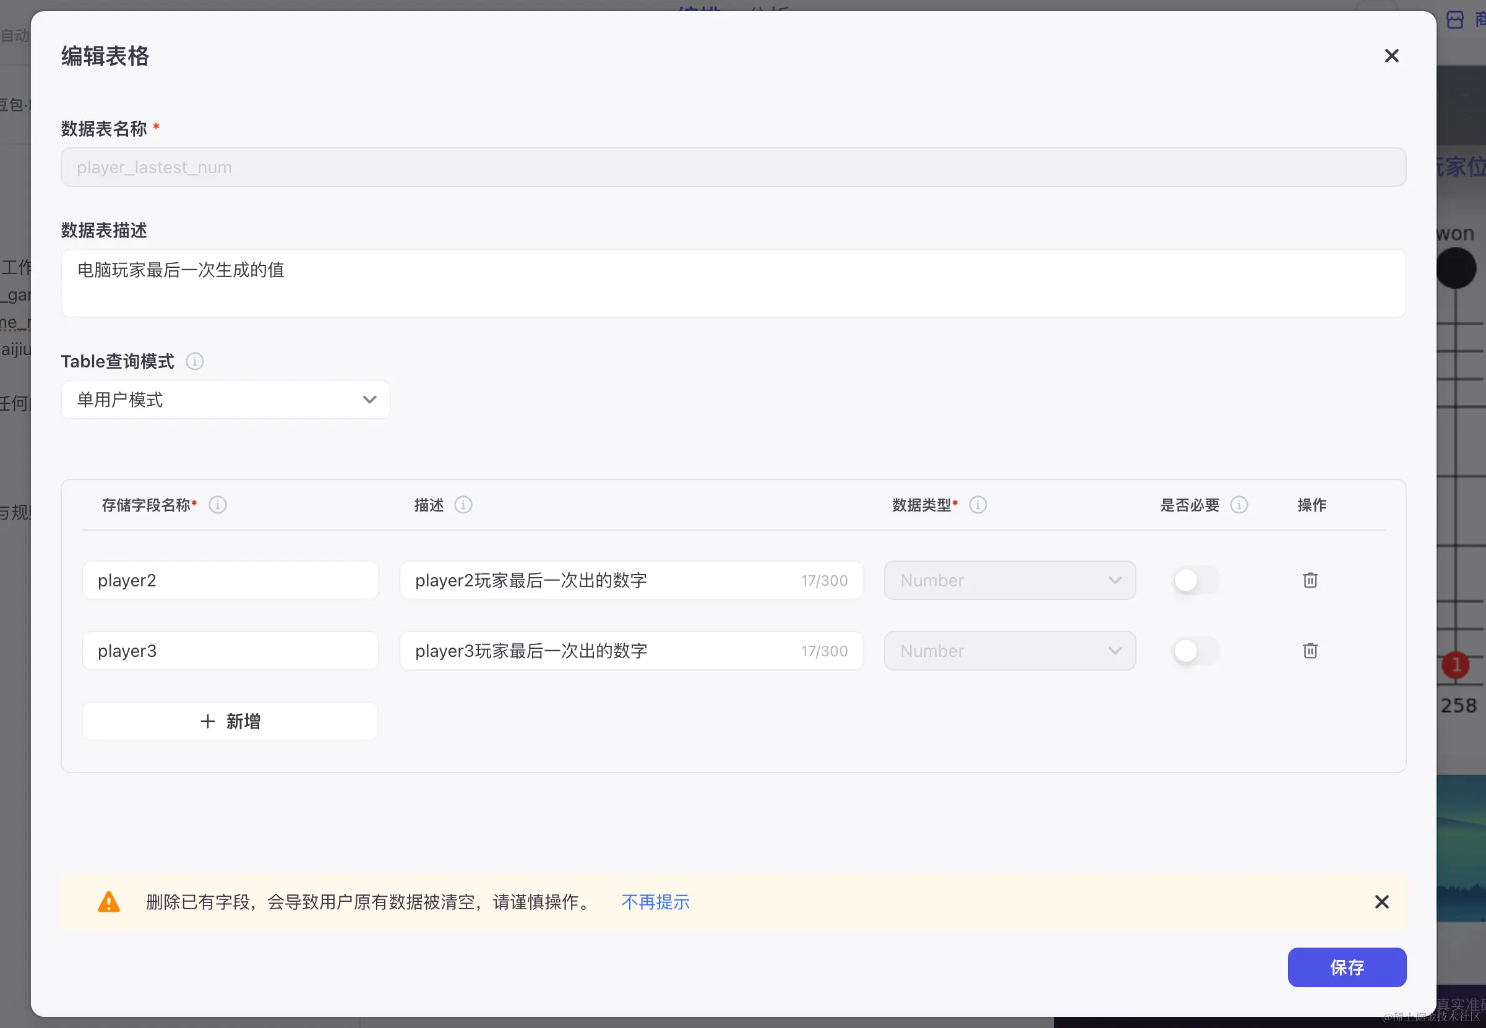Viewport: 1486px width, 1028px height.
Task: Click the 数据表描述 text area
Action: 733,283
